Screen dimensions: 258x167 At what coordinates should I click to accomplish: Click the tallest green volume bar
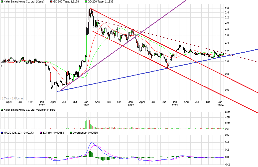point(89,123)
